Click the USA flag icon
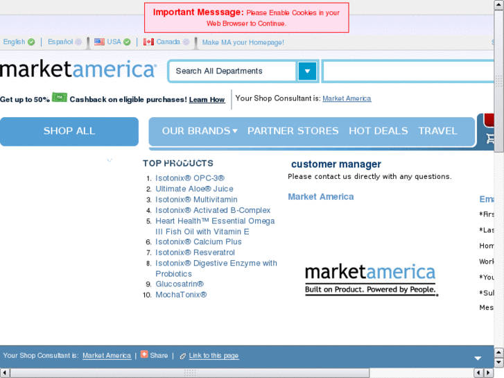This screenshot has width=504, height=378. coord(99,42)
